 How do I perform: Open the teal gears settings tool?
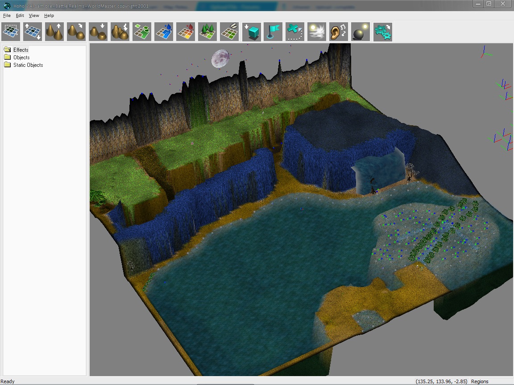[382, 32]
